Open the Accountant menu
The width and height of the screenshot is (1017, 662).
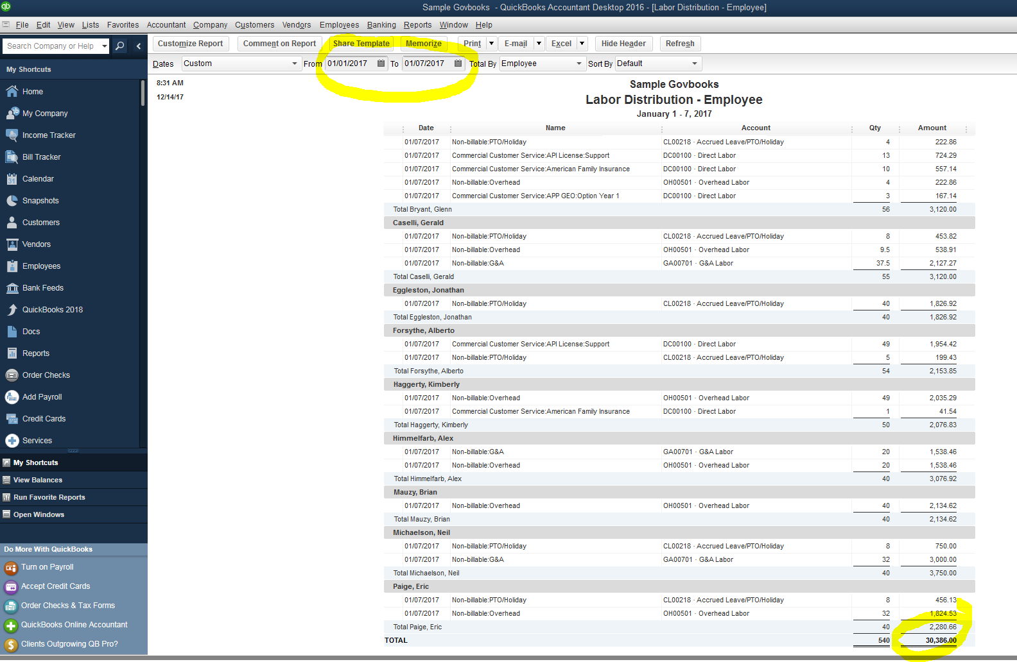coord(166,25)
